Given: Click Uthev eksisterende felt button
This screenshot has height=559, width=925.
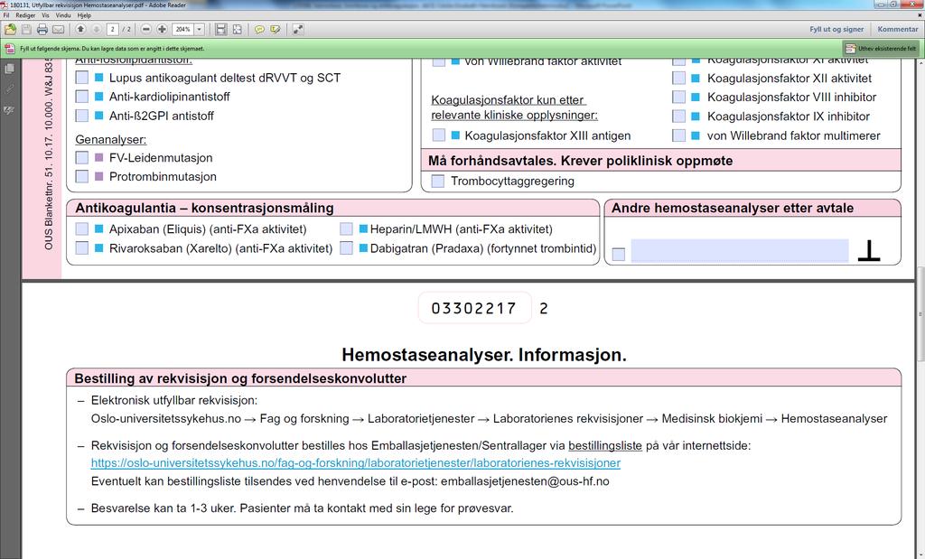Looking at the screenshot, I should tap(881, 49).
